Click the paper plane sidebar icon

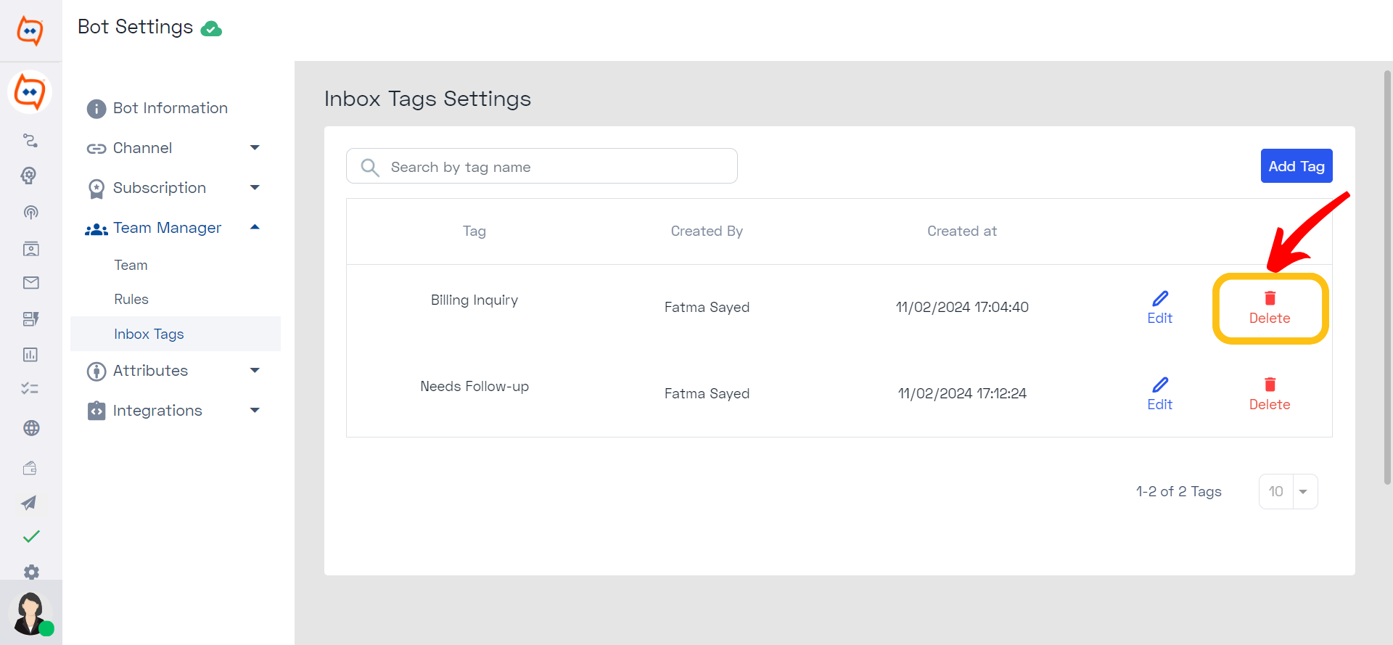pos(29,503)
